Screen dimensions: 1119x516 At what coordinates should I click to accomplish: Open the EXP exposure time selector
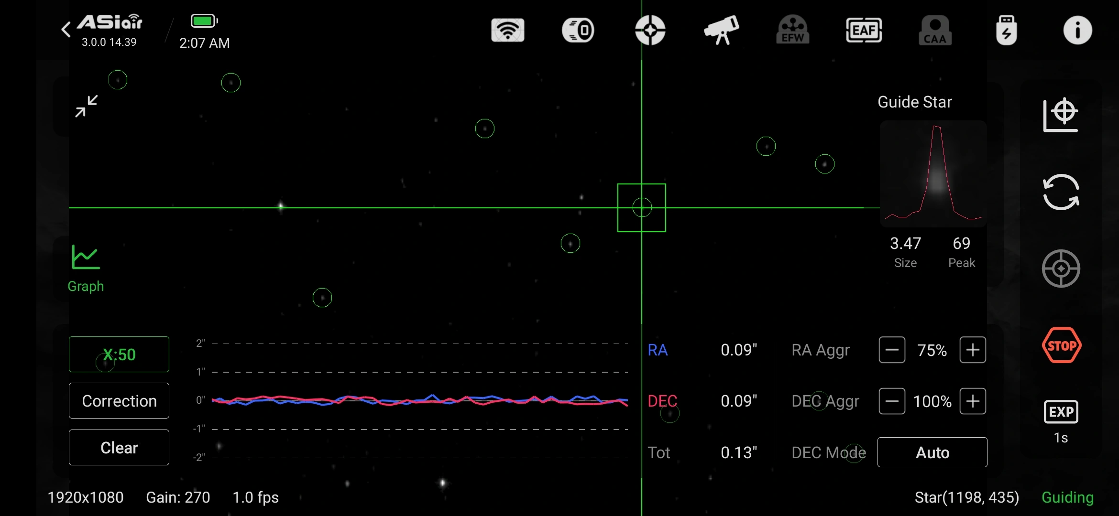[1061, 421]
